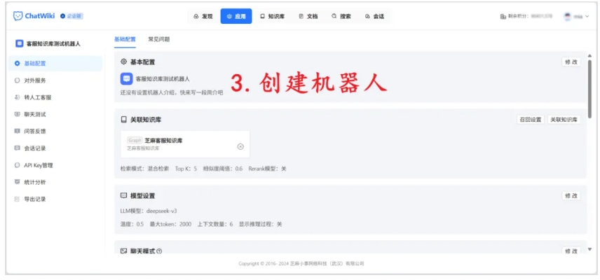Click the Top K: 5 value
Image resolution: width=600 pixels, height=280 pixels.
(186, 169)
